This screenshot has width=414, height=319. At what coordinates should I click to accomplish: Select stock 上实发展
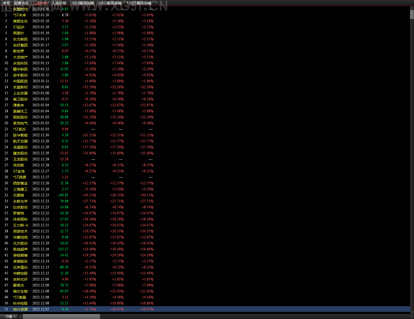pos(20,93)
